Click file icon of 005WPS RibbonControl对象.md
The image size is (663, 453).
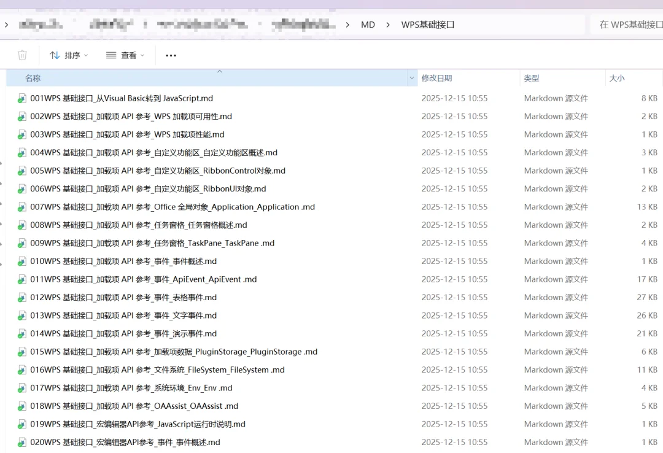click(22, 171)
